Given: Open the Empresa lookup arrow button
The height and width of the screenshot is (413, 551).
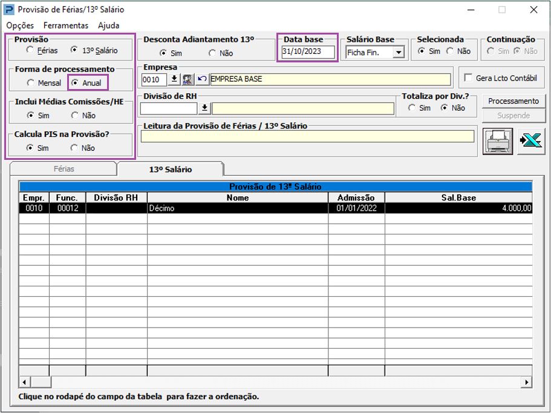Looking at the screenshot, I should (x=174, y=79).
